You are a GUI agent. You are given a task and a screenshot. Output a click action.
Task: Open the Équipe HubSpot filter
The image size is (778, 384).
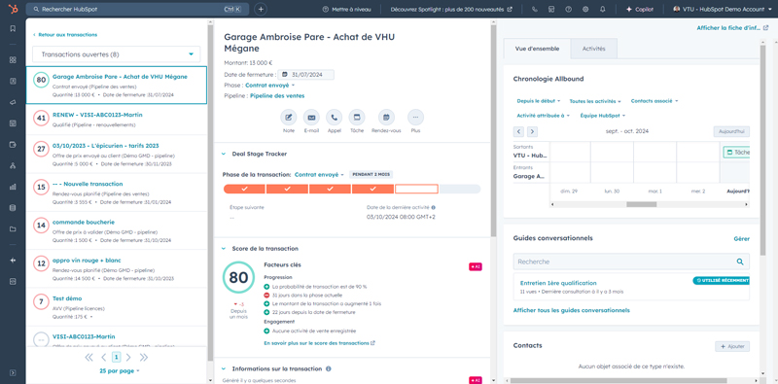603,116
